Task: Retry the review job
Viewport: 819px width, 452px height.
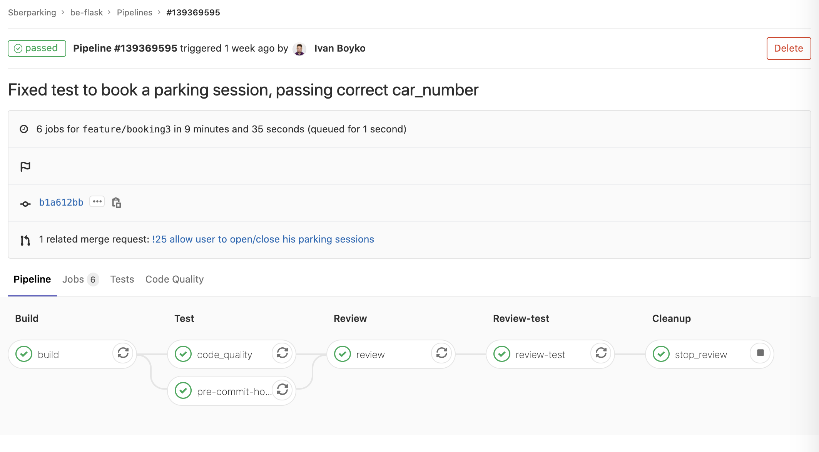Action: coord(442,353)
